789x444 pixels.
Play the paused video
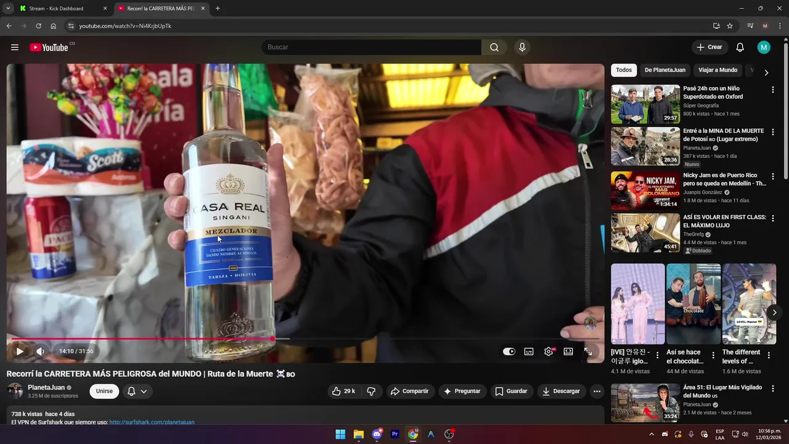20,351
